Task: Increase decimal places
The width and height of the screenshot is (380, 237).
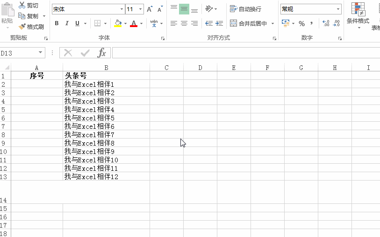Action: pos(326,23)
